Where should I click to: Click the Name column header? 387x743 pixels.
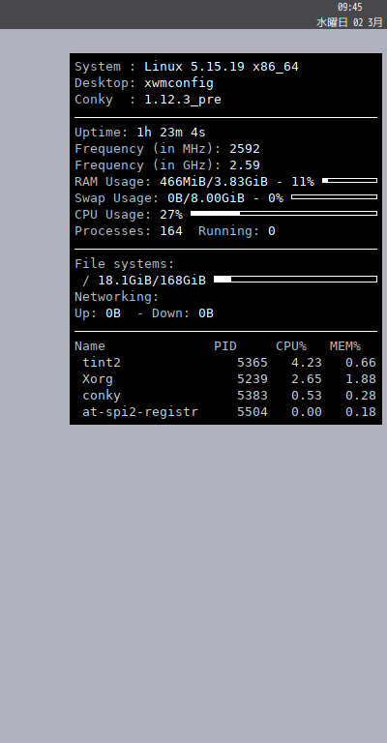(90, 346)
